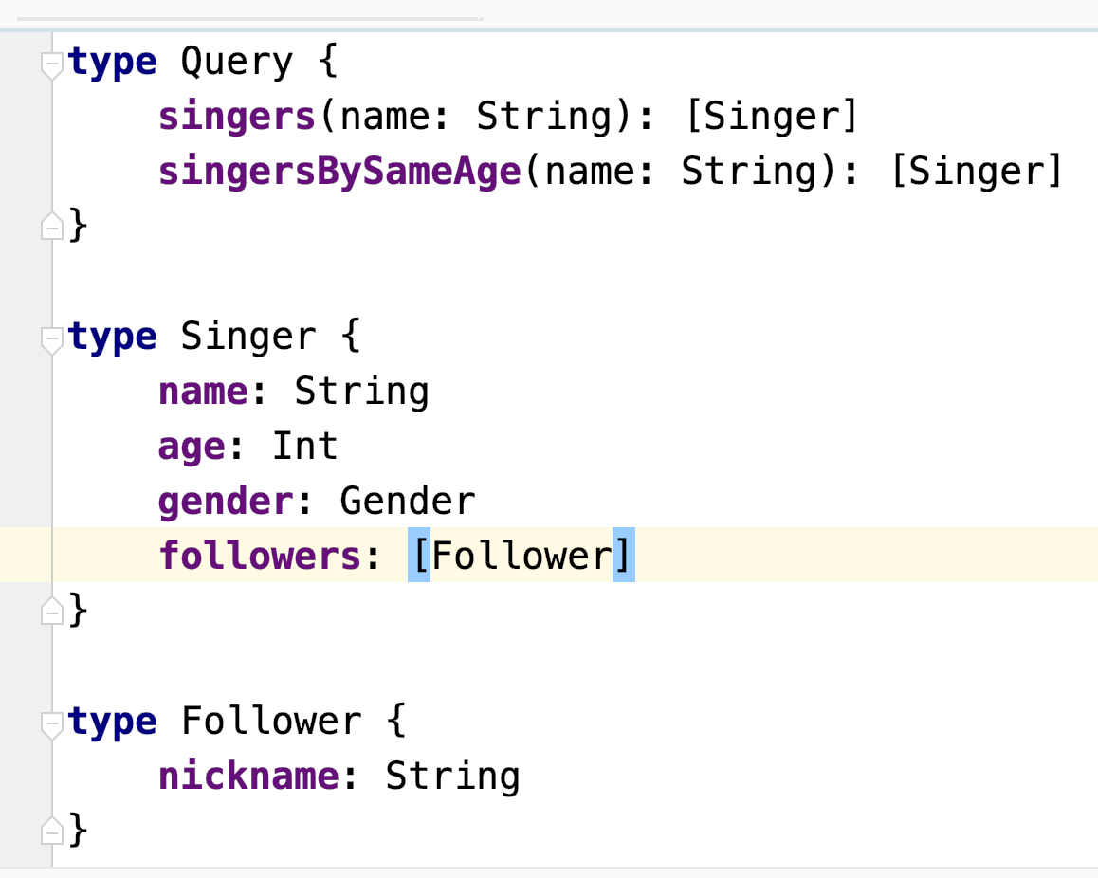Click the age field in Singer

192,448
